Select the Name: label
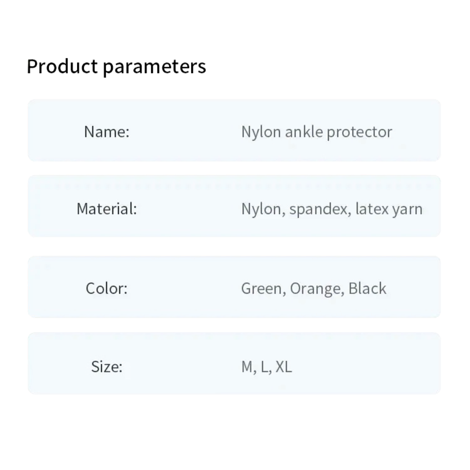 107,132
